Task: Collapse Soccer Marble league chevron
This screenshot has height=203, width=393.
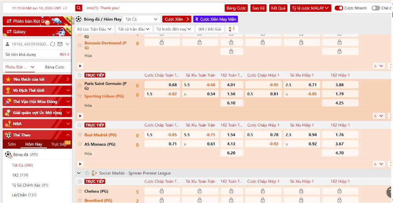Action: click(x=79, y=173)
